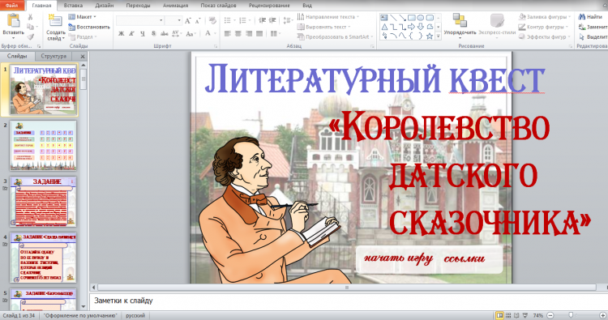This screenshot has height=320, width=608.
Task: Click the zoom slider in status bar
Action: click(x=571, y=315)
